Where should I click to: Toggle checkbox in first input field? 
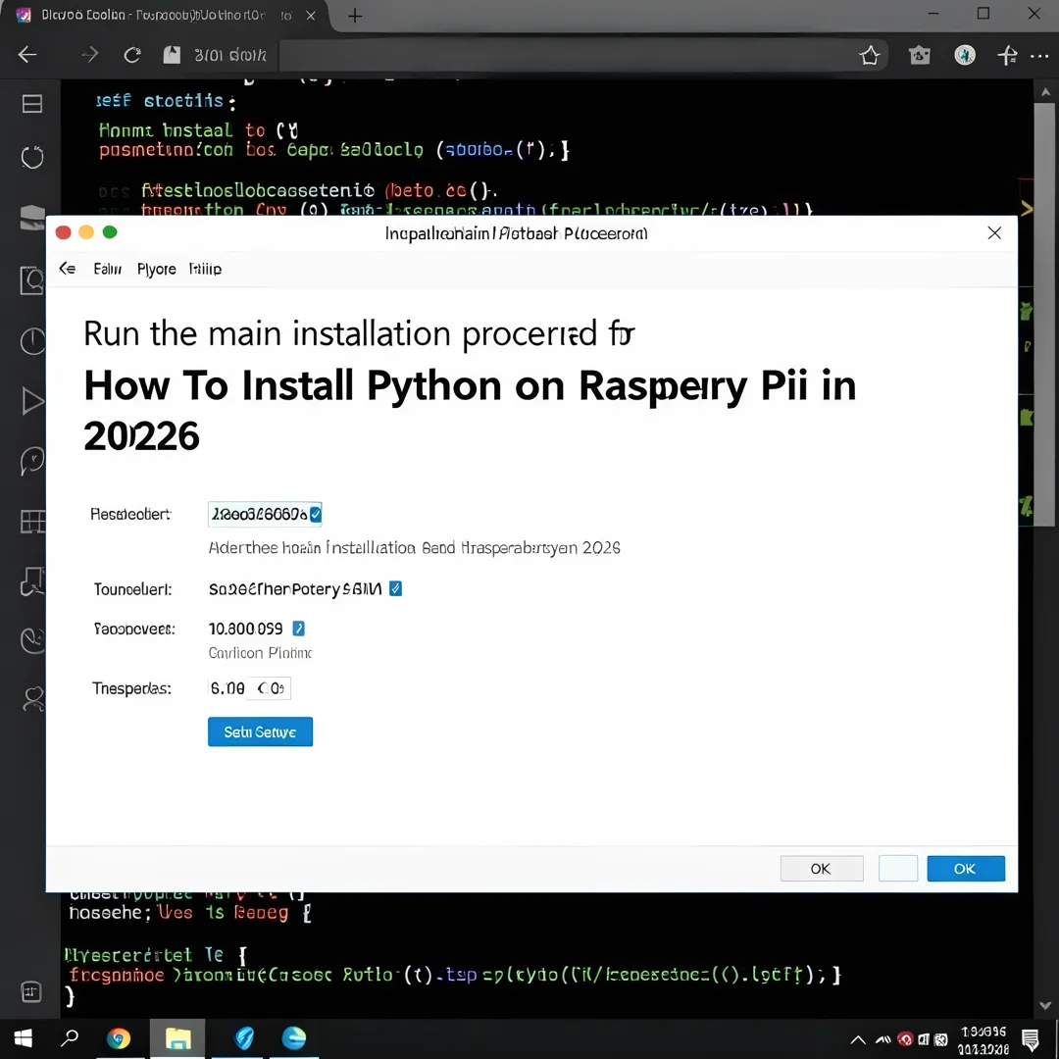[316, 515]
